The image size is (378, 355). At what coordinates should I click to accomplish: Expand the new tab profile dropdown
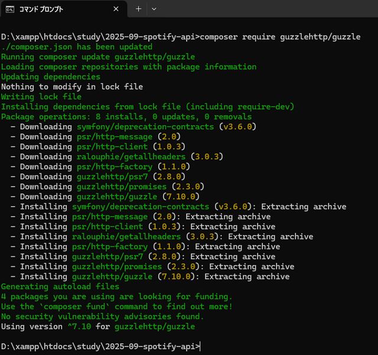pyautogui.click(x=154, y=9)
